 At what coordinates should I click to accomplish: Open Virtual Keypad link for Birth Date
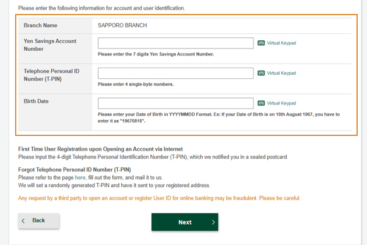(x=281, y=103)
